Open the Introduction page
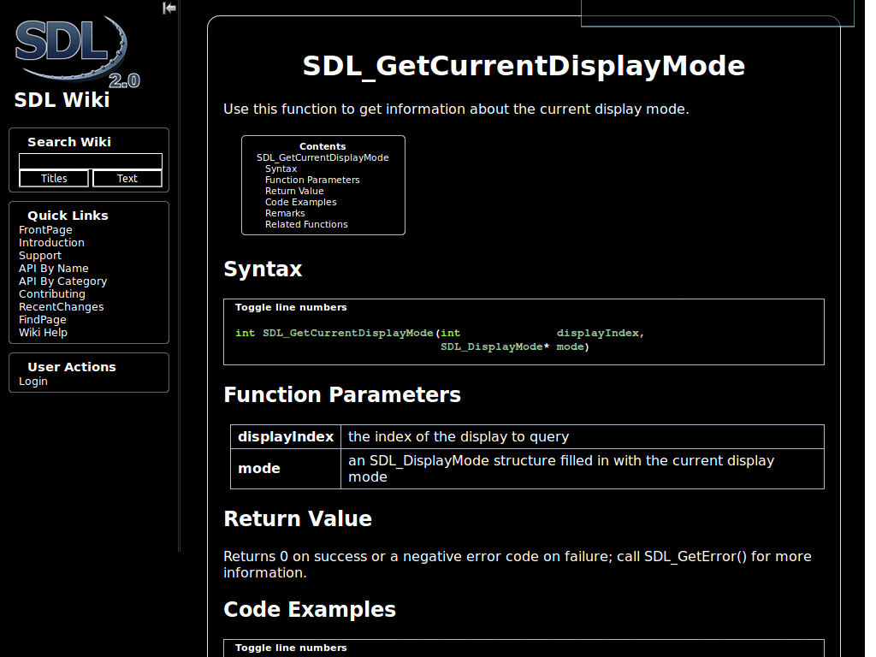 51,242
